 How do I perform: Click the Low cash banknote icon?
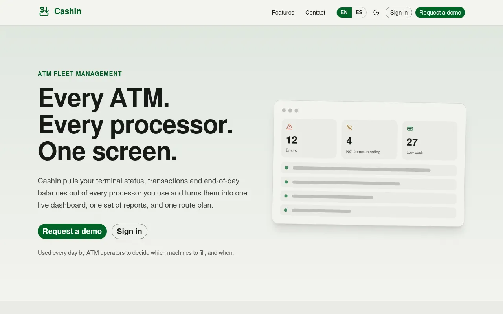click(x=410, y=129)
